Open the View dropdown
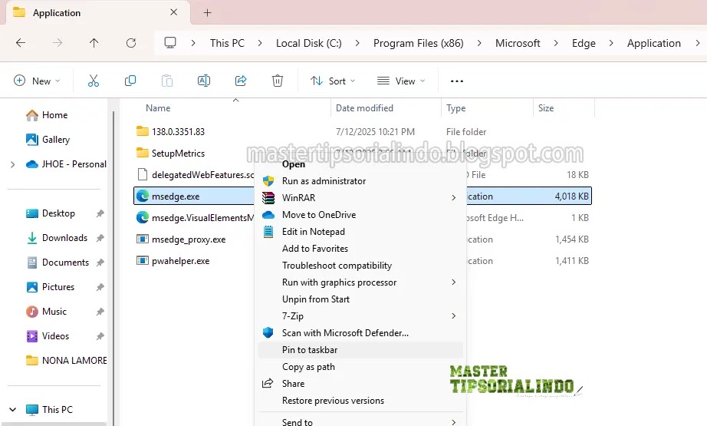This screenshot has width=707, height=426. pyautogui.click(x=401, y=81)
